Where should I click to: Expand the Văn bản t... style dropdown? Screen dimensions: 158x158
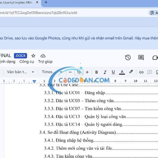(21, 72)
